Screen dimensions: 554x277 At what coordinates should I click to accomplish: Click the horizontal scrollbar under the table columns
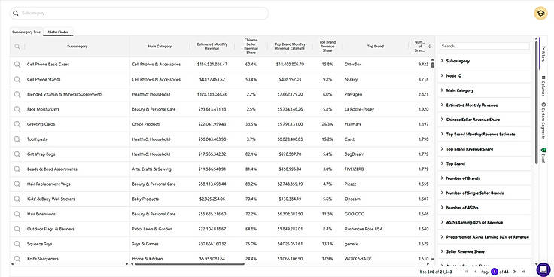coord(190,263)
